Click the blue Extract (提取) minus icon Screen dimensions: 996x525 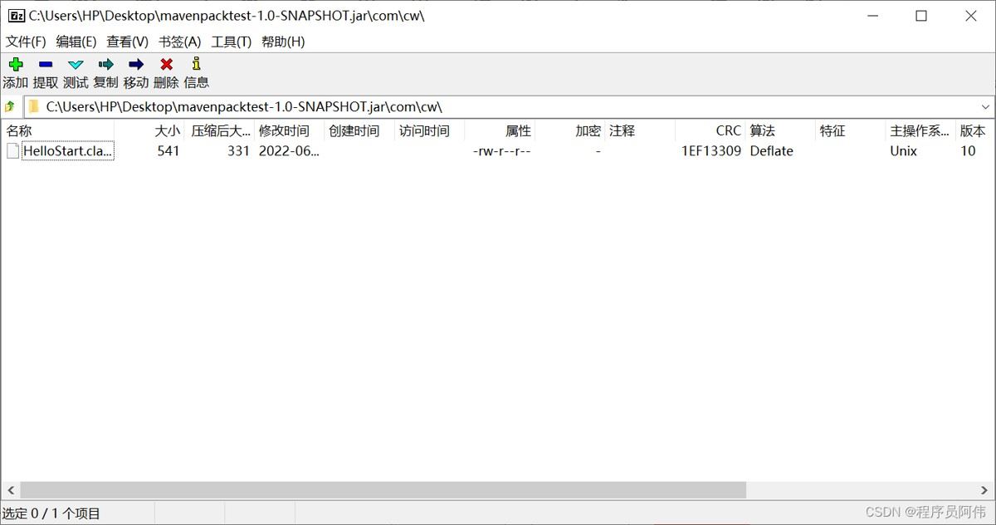pos(46,65)
